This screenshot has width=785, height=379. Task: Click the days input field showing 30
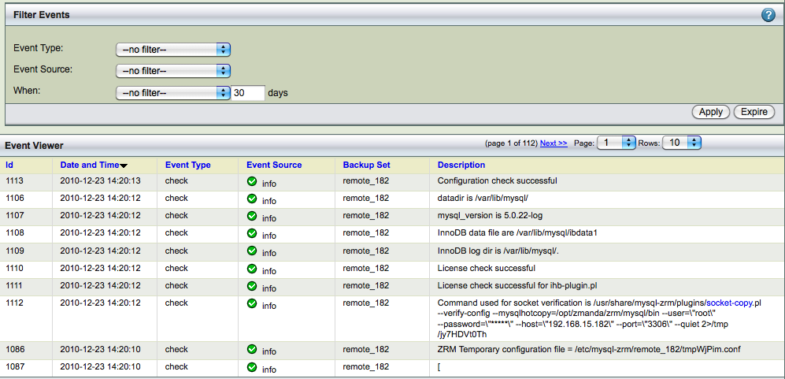(248, 93)
